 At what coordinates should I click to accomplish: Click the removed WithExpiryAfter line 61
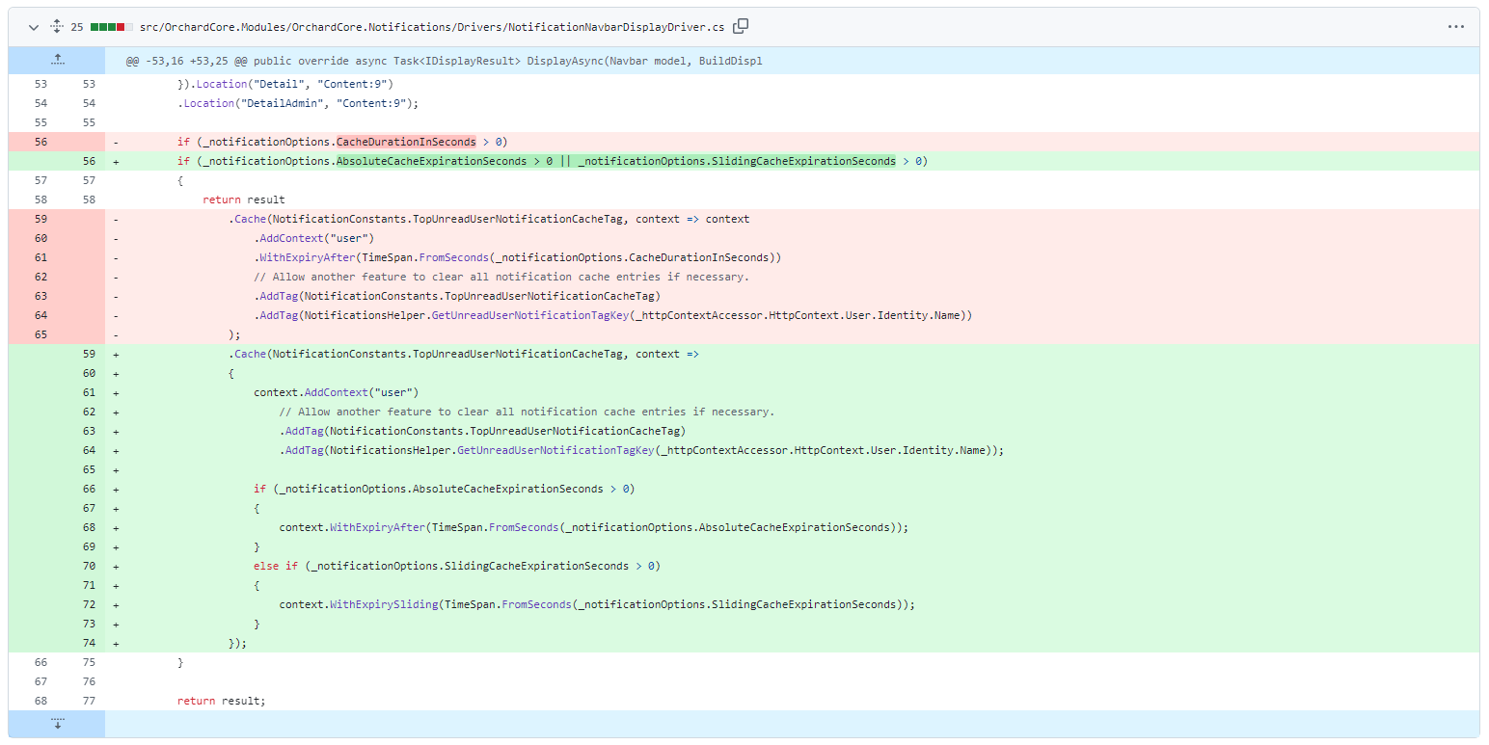(518, 257)
